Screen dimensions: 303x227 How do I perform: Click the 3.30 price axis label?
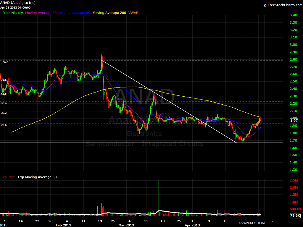coord(293,22)
